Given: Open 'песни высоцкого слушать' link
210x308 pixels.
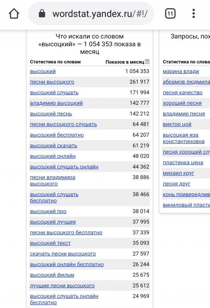Looking at the screenshot, I should [x=63, y=124].
